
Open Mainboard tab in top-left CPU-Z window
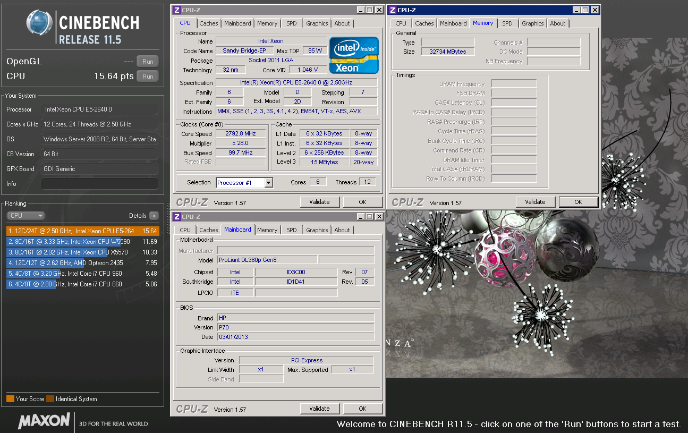[x=237, y=23]
